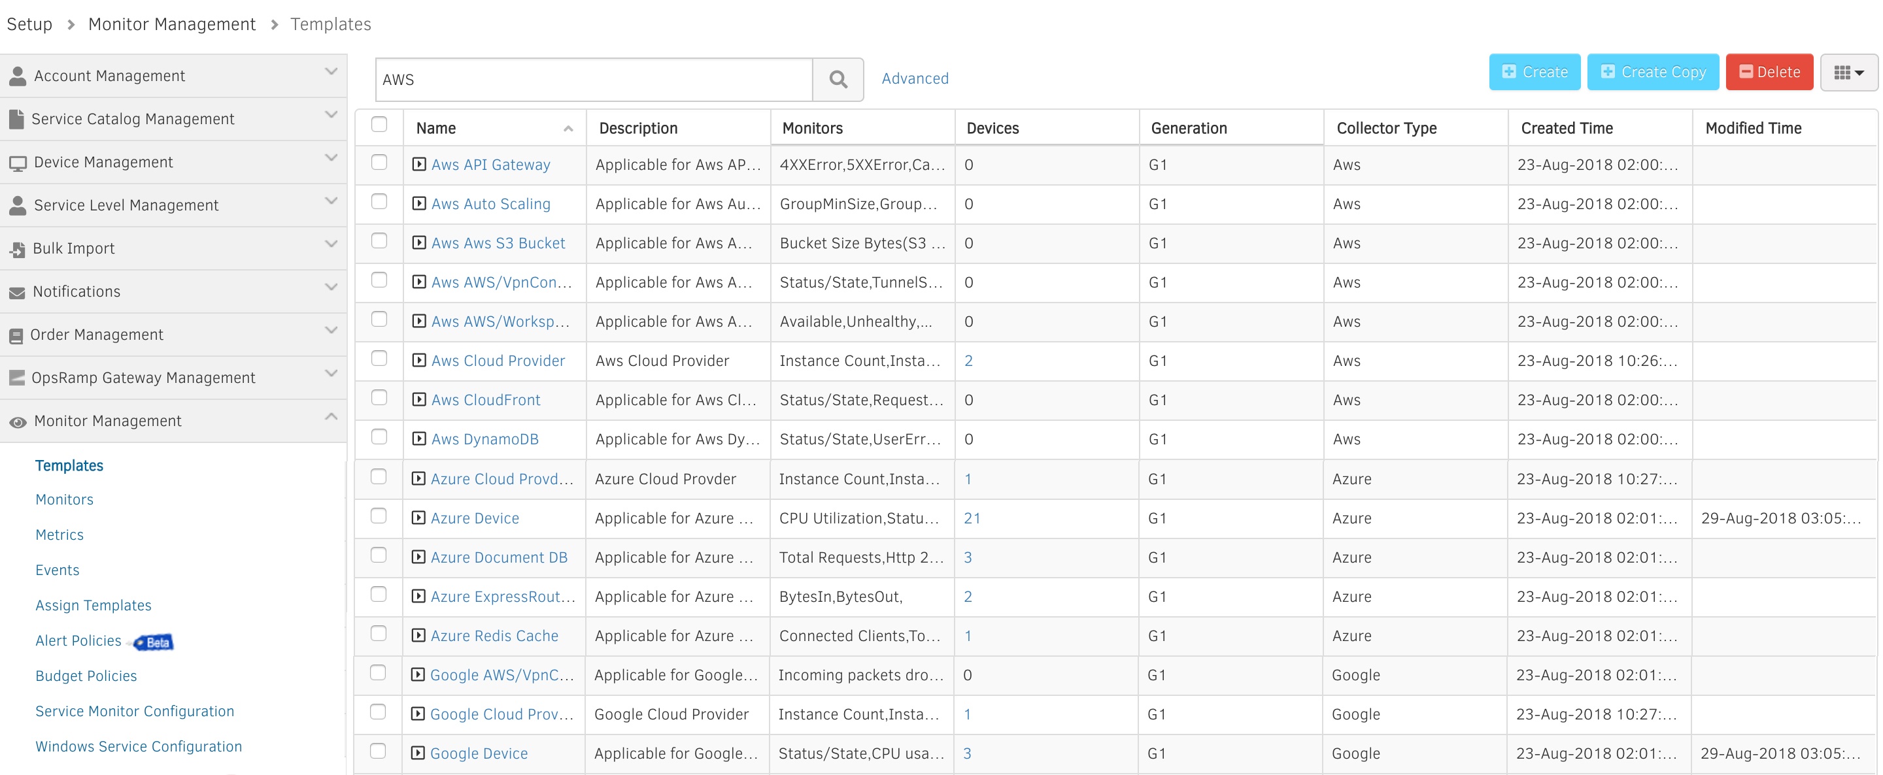Click the Bulk Import icon
This screenshot has width=1883, height=775.
click(x=18, y=249)
